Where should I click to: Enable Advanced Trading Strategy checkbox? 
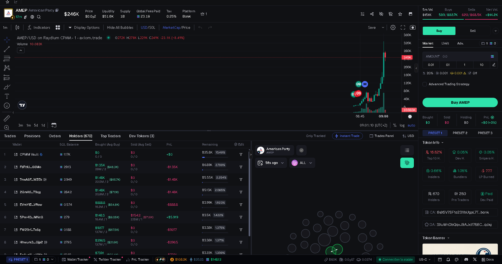pos(425,84)
